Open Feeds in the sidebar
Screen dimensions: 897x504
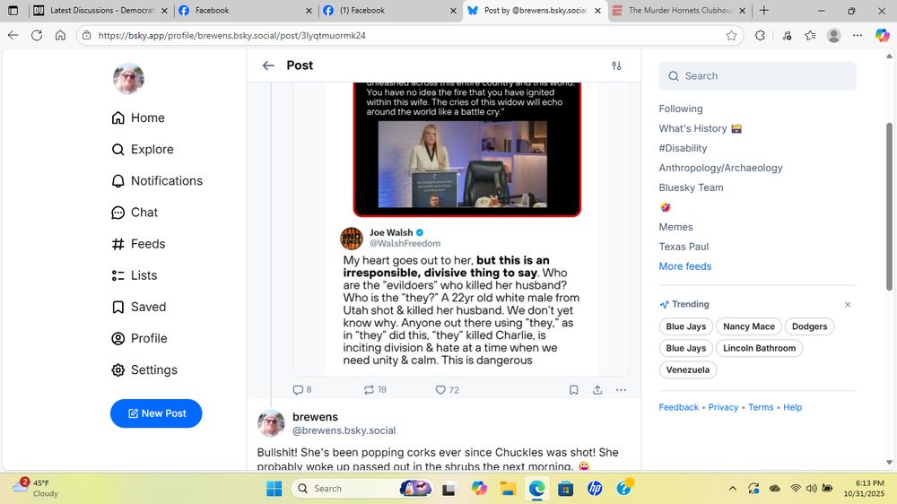138,244
